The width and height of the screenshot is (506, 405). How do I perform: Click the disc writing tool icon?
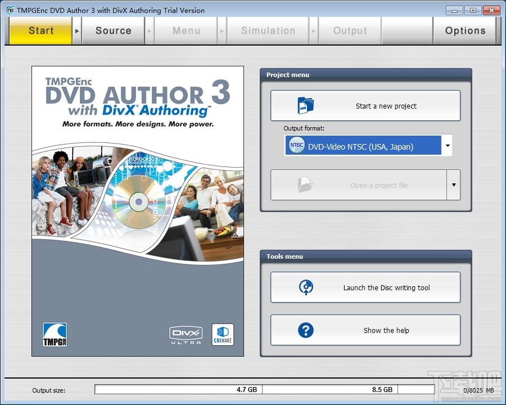306,287
